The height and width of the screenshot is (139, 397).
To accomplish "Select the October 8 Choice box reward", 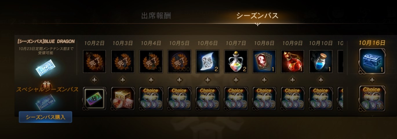I will point(264,98).
